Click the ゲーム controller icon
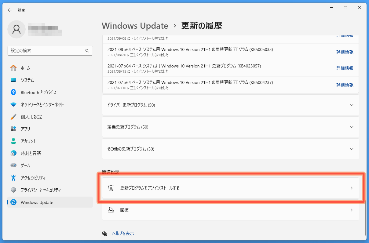Image resolution: width=369 pixels, height=243 pixels. (x=13, y=165)
